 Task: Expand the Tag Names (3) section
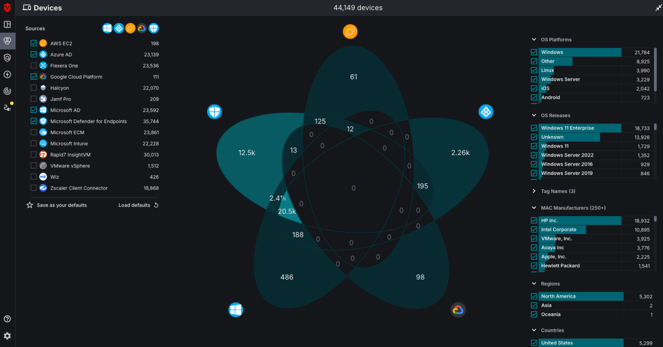coord(534,191)
